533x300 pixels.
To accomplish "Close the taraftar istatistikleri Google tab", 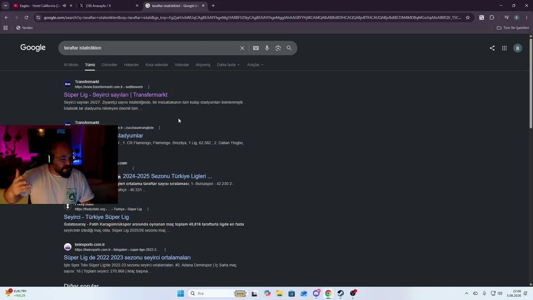I will point(203,6).
